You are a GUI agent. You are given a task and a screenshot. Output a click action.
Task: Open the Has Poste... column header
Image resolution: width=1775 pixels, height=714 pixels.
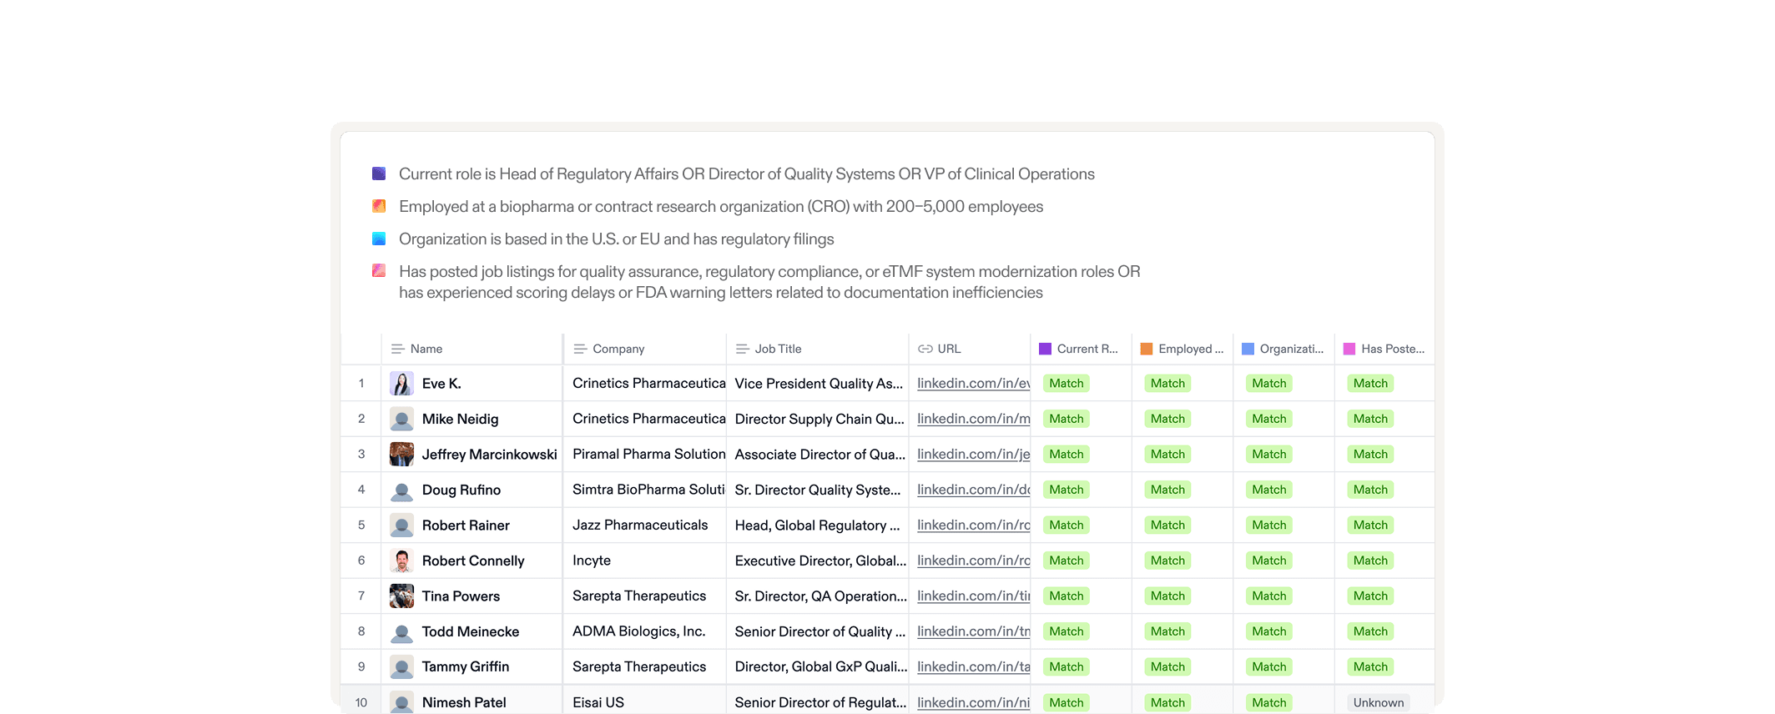[1384, 349]
